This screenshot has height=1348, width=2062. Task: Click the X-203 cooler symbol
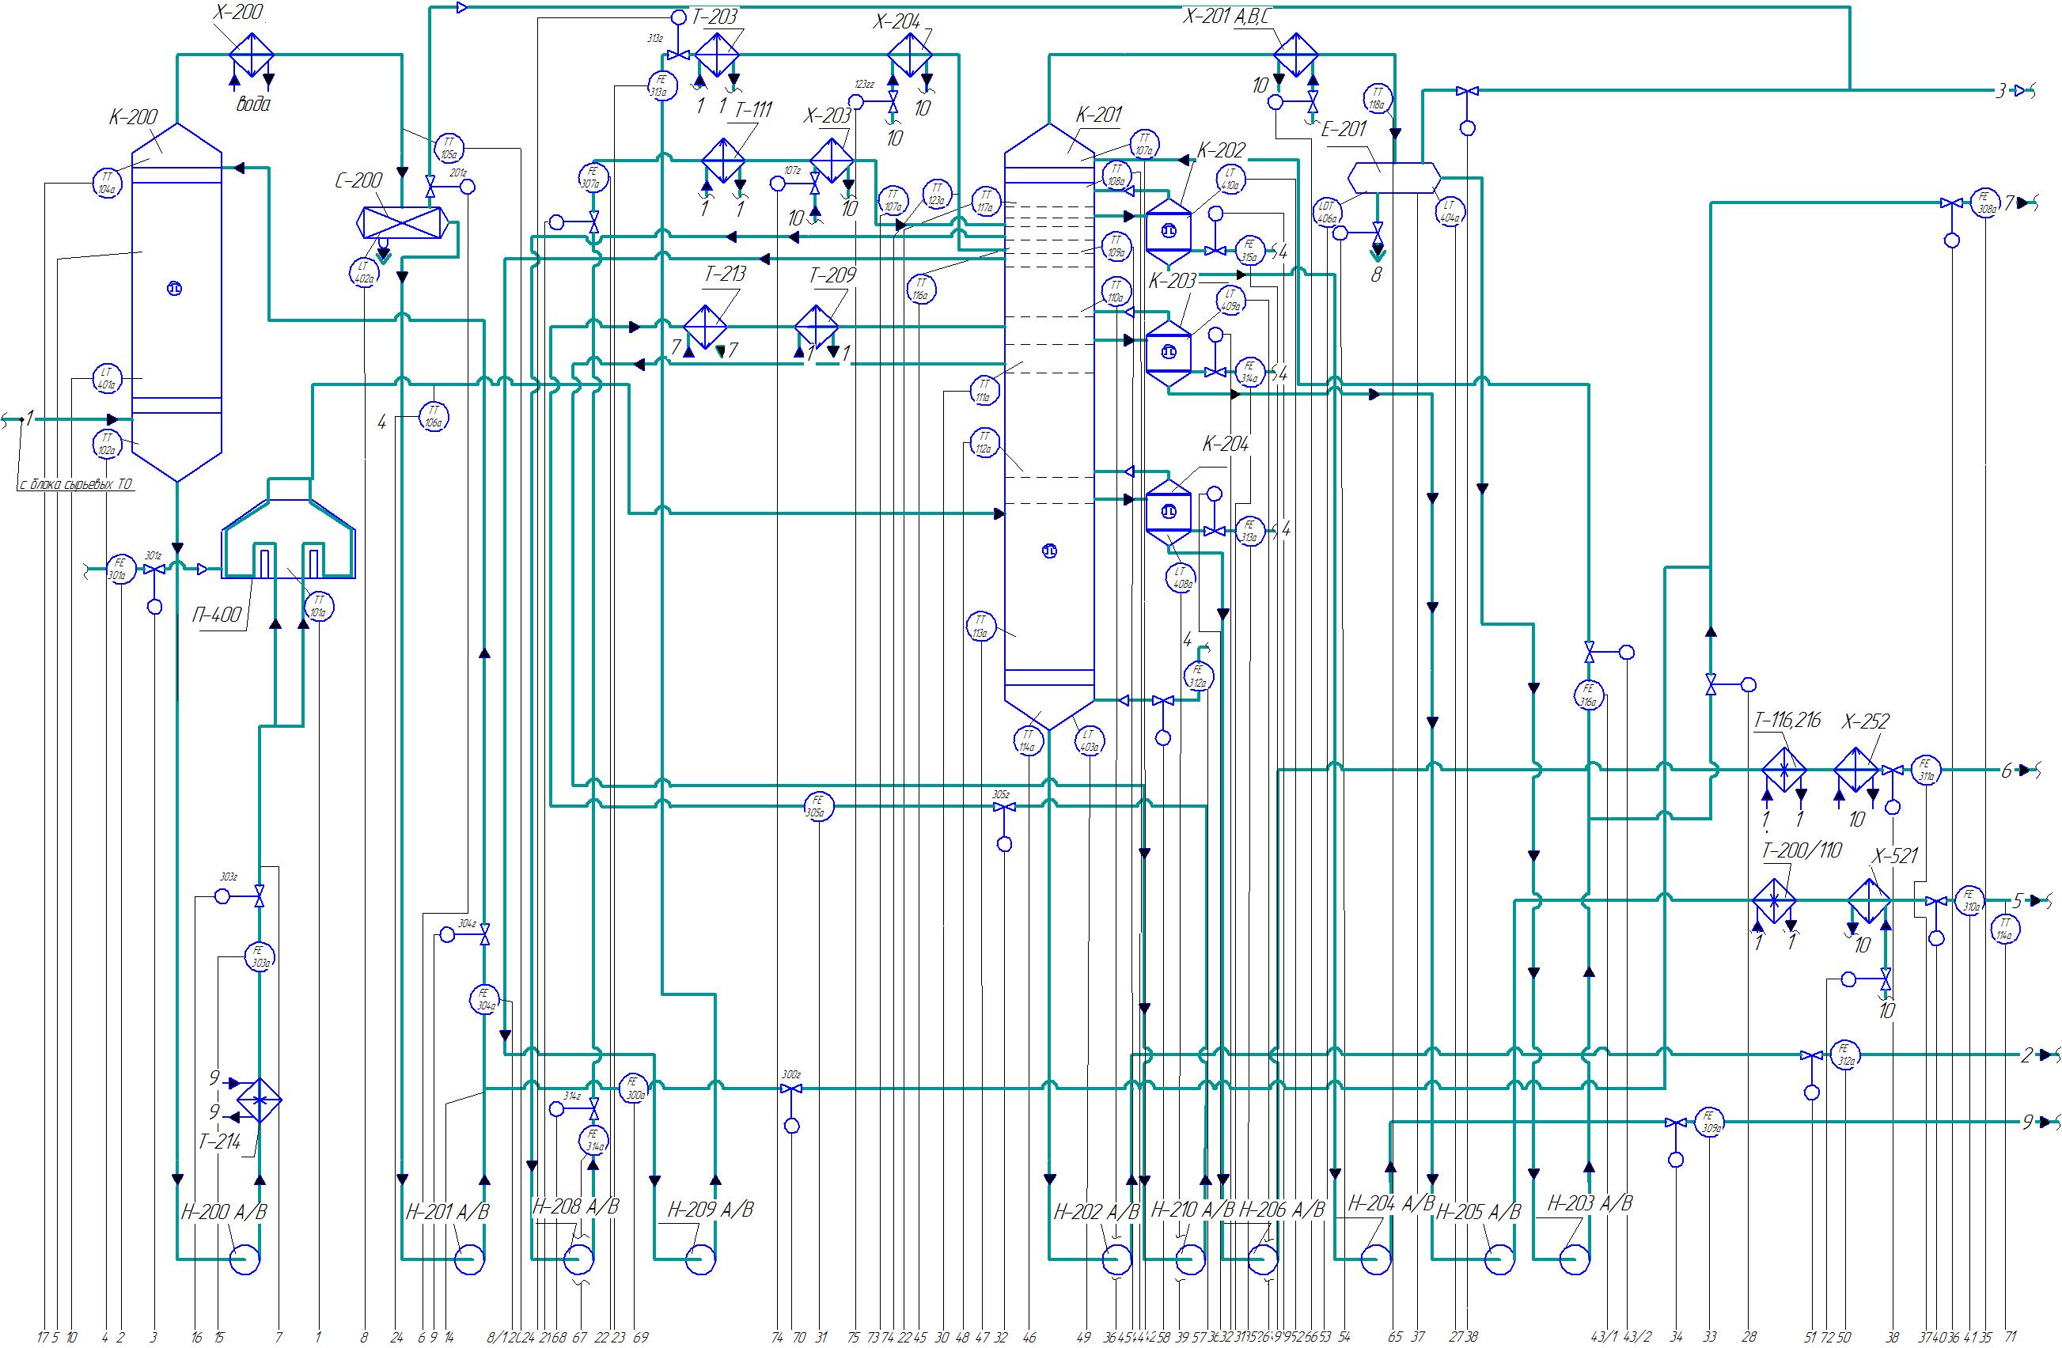click(x=832, y=161)
